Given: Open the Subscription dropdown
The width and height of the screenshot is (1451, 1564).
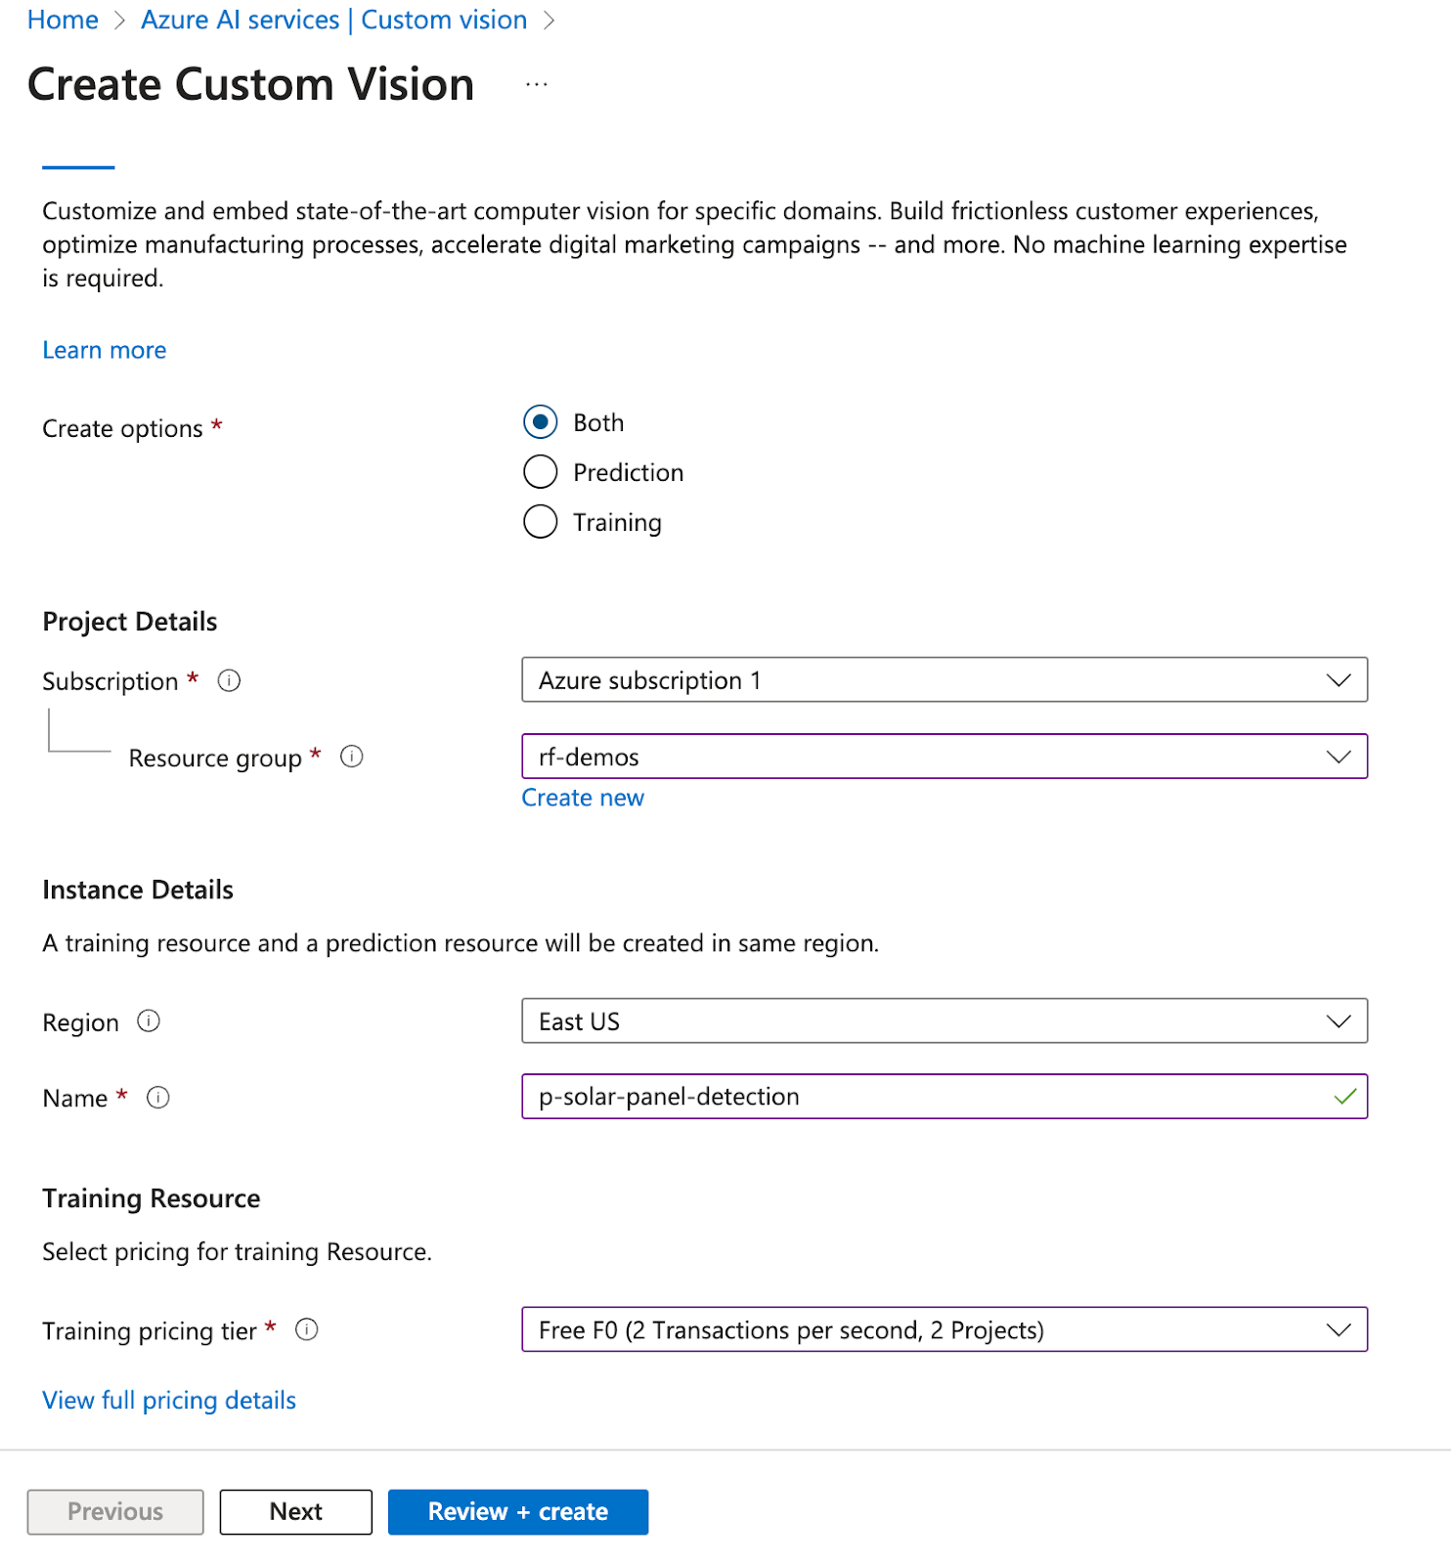Looking at the screenshot, I should tap(944, 680).
